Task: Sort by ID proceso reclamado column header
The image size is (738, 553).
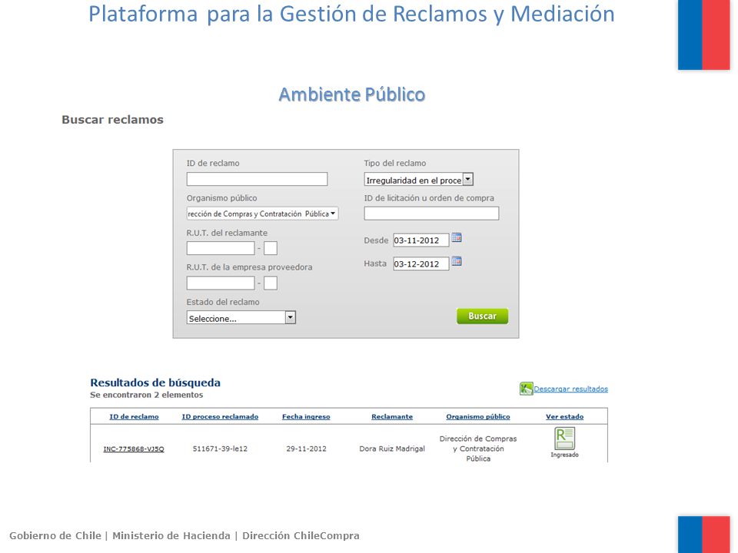Action: coord(220,416)
